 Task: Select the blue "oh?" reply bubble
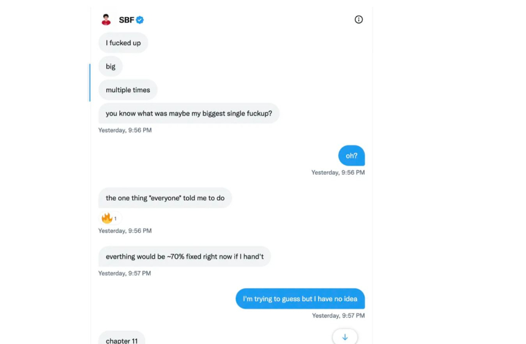[x=352, y=156]
